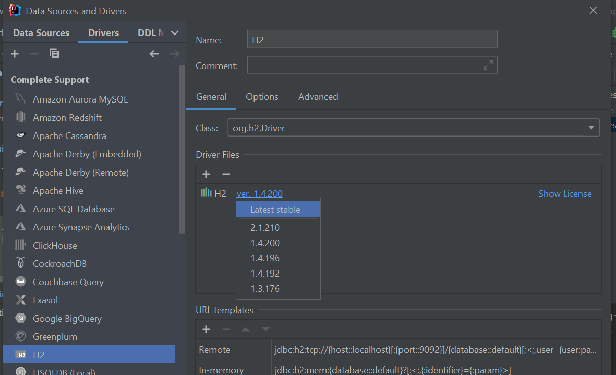
Task: Click the Name input field
Action: pyautogui.click(x=373, y=40)
